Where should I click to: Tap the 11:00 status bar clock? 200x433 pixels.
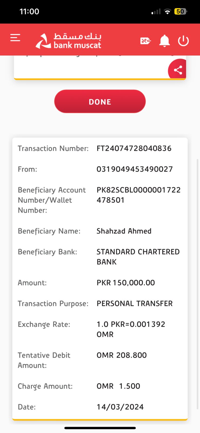[x=29, y=12]
